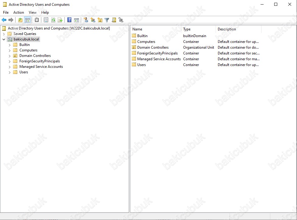Click the Filter funnel toolbar icon

pyautogui.click(x=107, y=20)
